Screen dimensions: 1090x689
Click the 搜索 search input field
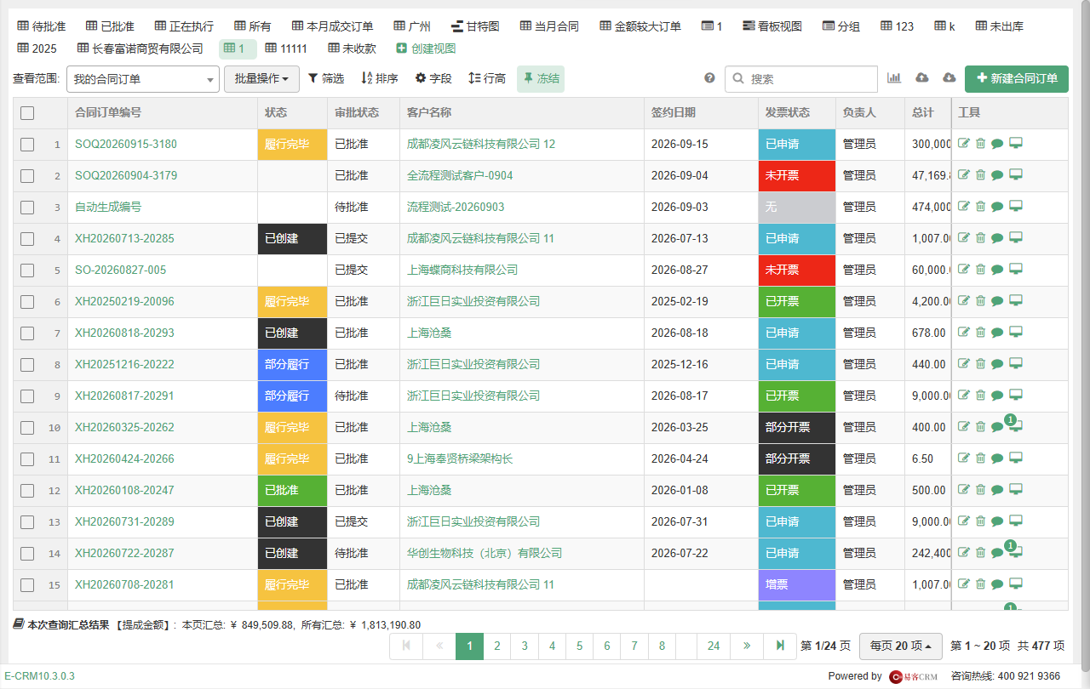pos(801,79)
